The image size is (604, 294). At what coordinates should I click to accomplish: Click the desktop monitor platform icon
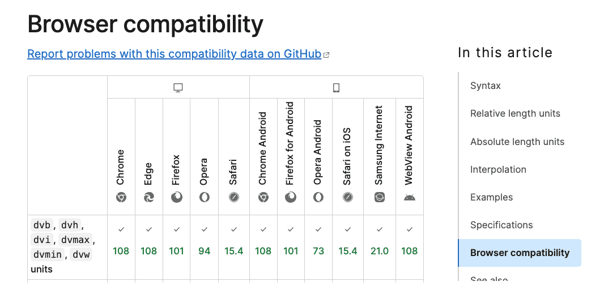tap(178, 88)
